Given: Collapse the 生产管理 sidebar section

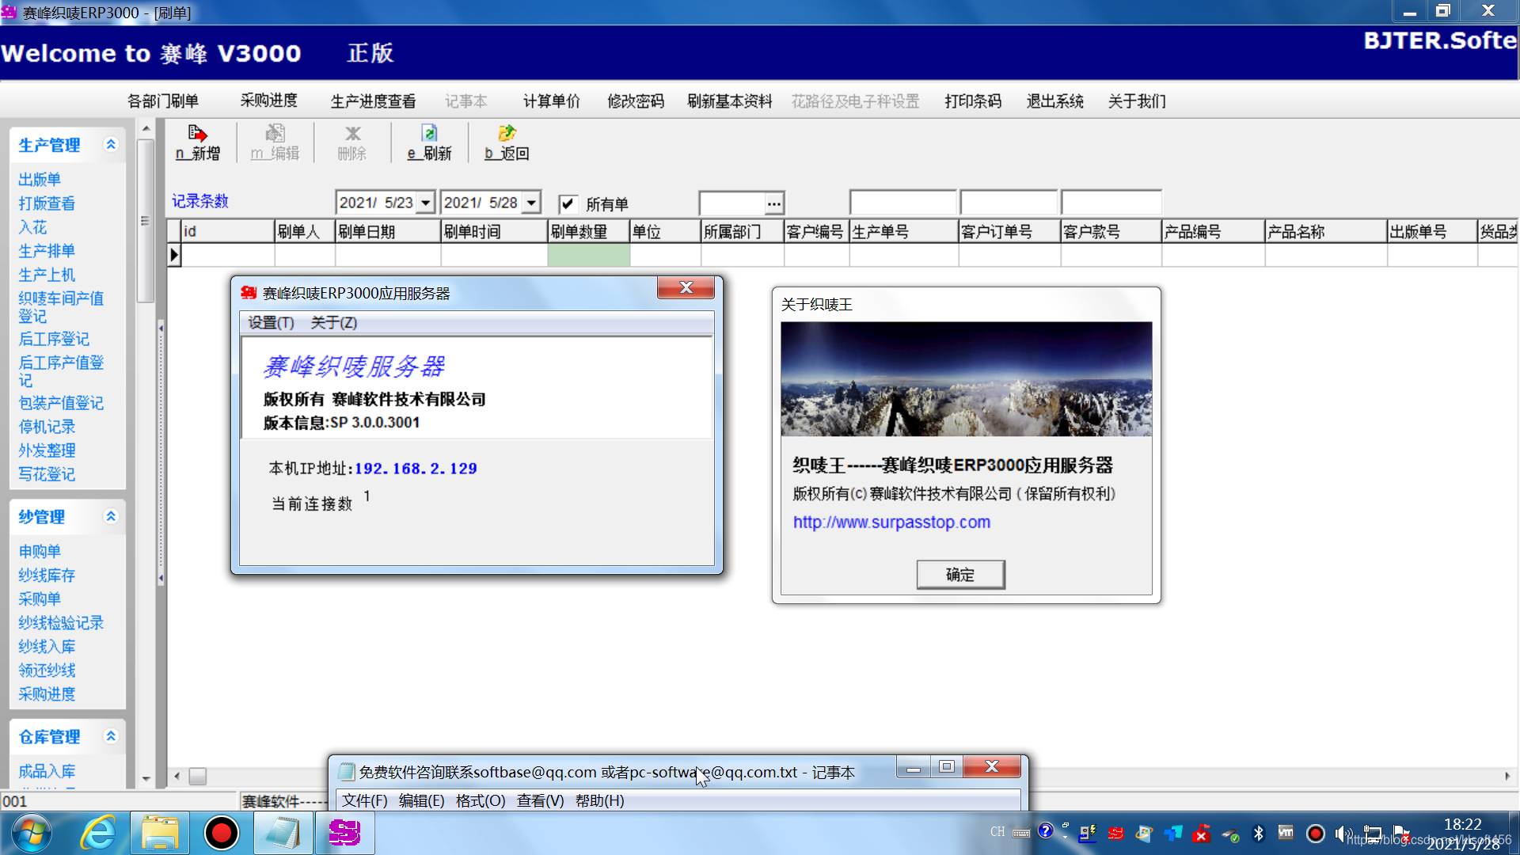Looking at the screenshot, I should (111, 144).
